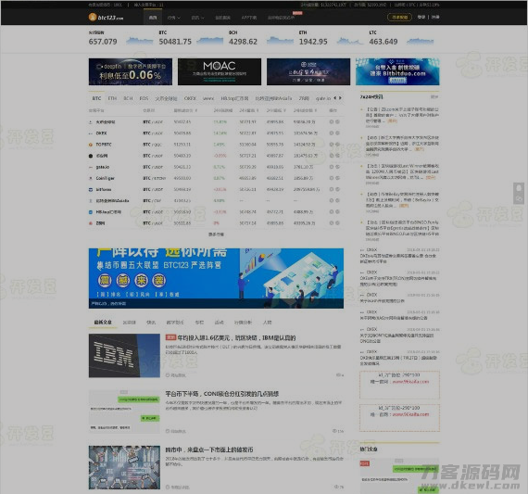Expand the second chevron dropdown in the top navigation

pos(197,18)
